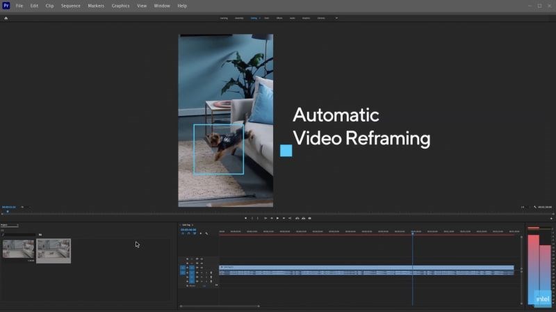Viewport: 556px width, 312px height.
Task: Toggle V1 track output eye icon
Action: [x=202, y=268]
